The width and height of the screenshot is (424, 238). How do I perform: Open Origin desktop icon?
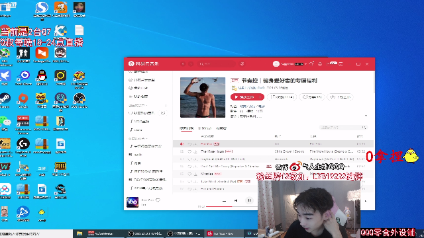tap(23, 100)
